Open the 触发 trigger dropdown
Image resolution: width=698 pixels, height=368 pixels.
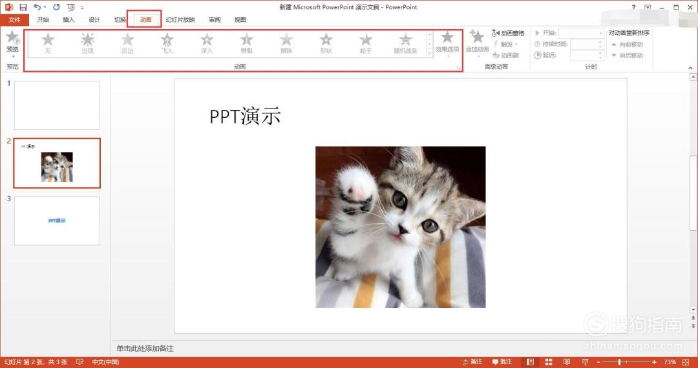pos(505,45)
